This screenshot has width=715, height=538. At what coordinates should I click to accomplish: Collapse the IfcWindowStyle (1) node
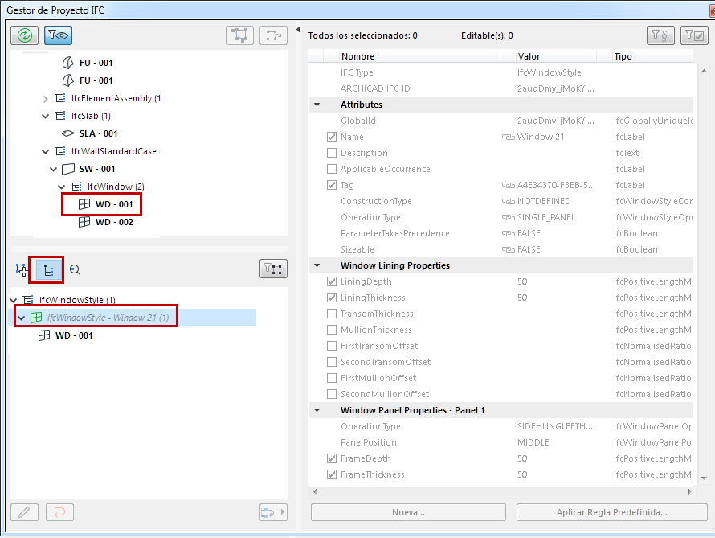[x=13, y=300]
